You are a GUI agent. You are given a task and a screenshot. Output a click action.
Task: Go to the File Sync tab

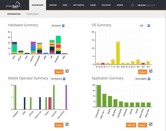[x=106, y=5]
